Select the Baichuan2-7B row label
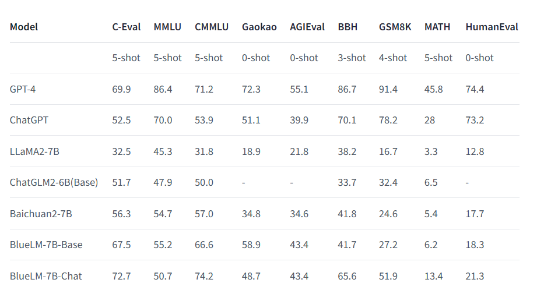Viewport: 537px width, 297px height. pyautogui.click(x=41, y=214)
